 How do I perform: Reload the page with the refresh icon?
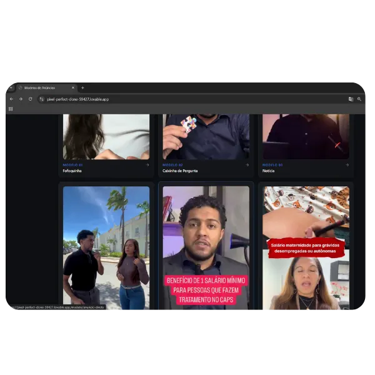pyautogui.click(x=31, y=99)
